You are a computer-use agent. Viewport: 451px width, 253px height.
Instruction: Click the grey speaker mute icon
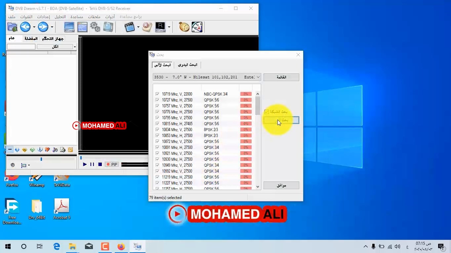(x=13, y=165)
